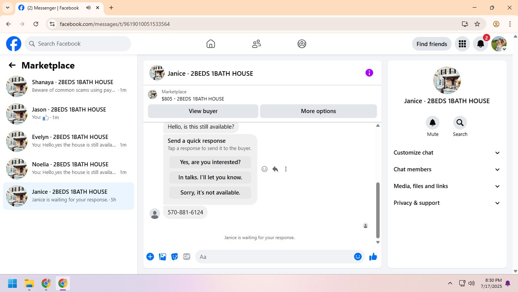
Task: Go to the Home feed icon
Action: [211, 44]
